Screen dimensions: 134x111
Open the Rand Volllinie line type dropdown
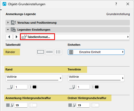tap(34, 78)
